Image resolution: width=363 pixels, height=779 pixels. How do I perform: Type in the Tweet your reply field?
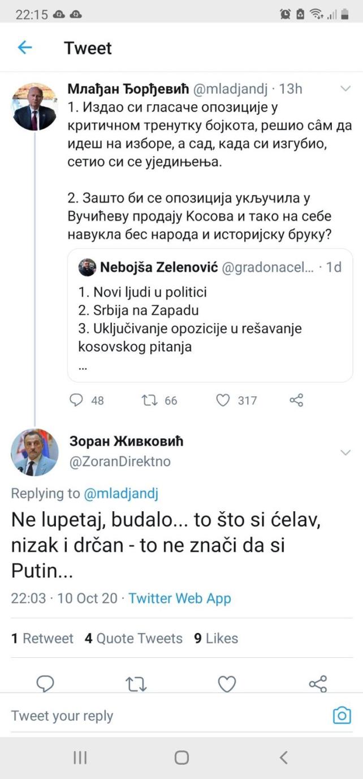pos(164,716)
